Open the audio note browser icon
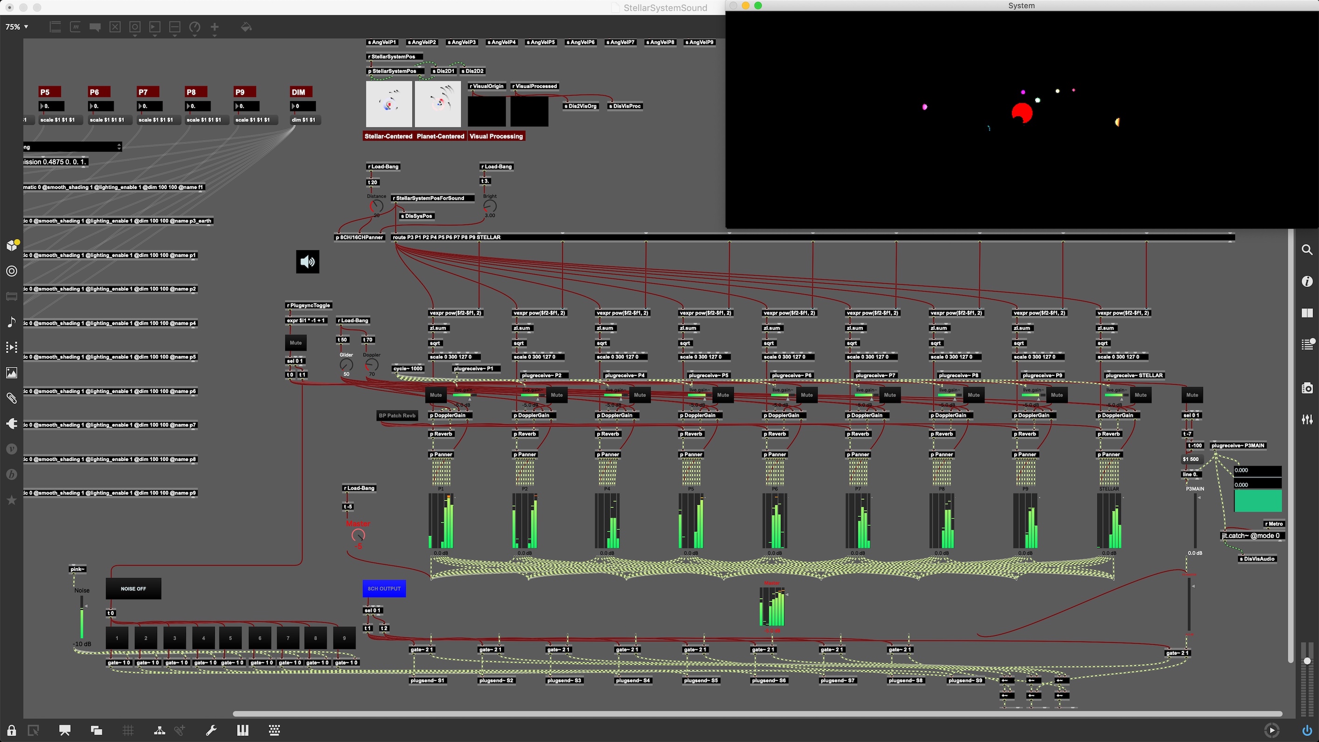 (x=12, y=322)
